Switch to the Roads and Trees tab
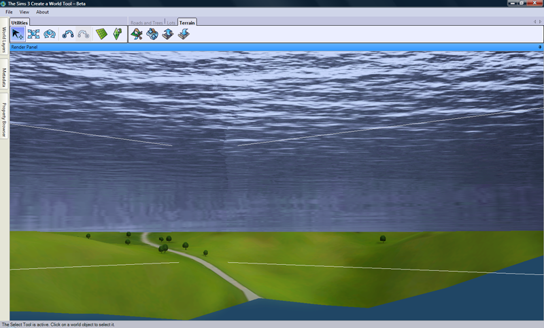This screenshot has width=544, height=328. 146,23
